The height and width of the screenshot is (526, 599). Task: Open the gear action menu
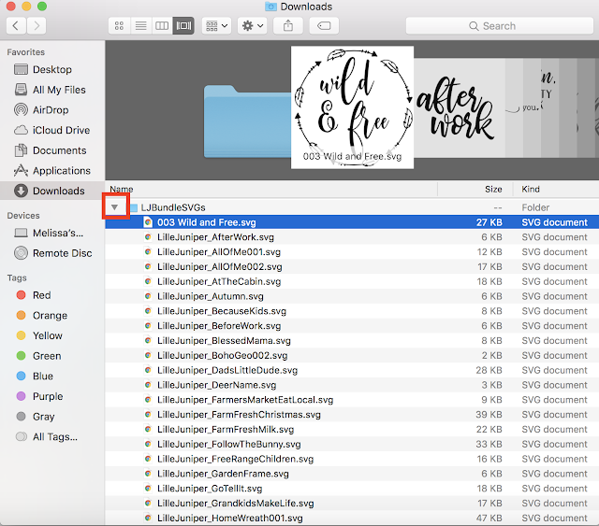tap(252, 25)
